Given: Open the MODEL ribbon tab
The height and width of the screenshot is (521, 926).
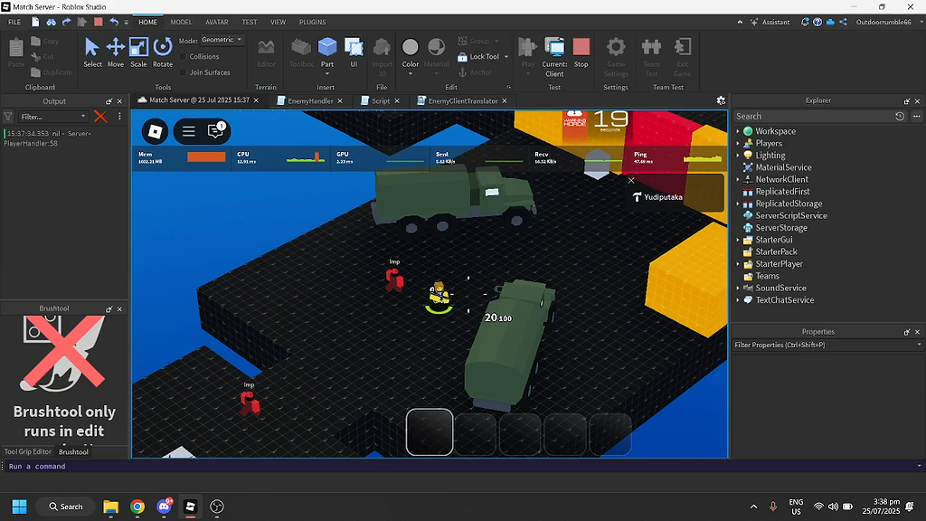Looking at the screenshot, I should 181,22.
